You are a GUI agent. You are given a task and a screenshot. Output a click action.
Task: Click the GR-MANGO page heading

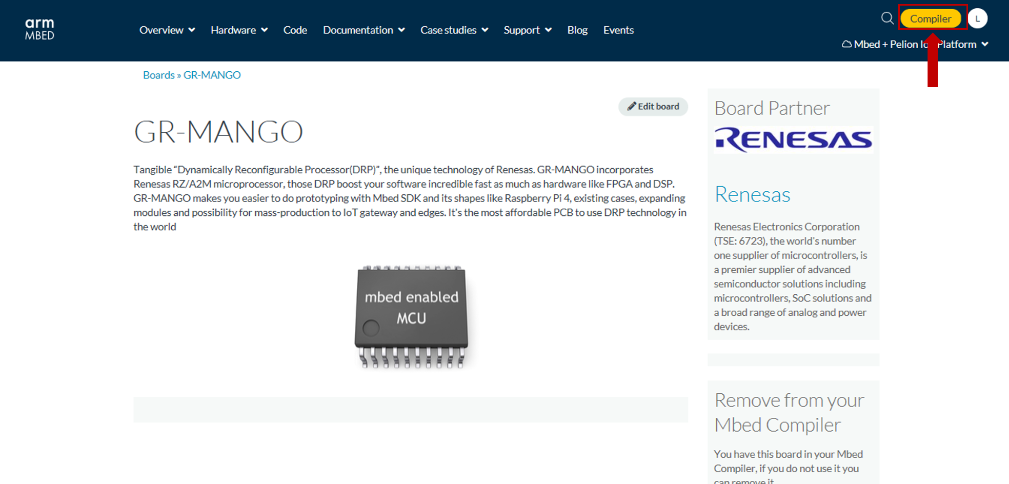tap(218, 132)
